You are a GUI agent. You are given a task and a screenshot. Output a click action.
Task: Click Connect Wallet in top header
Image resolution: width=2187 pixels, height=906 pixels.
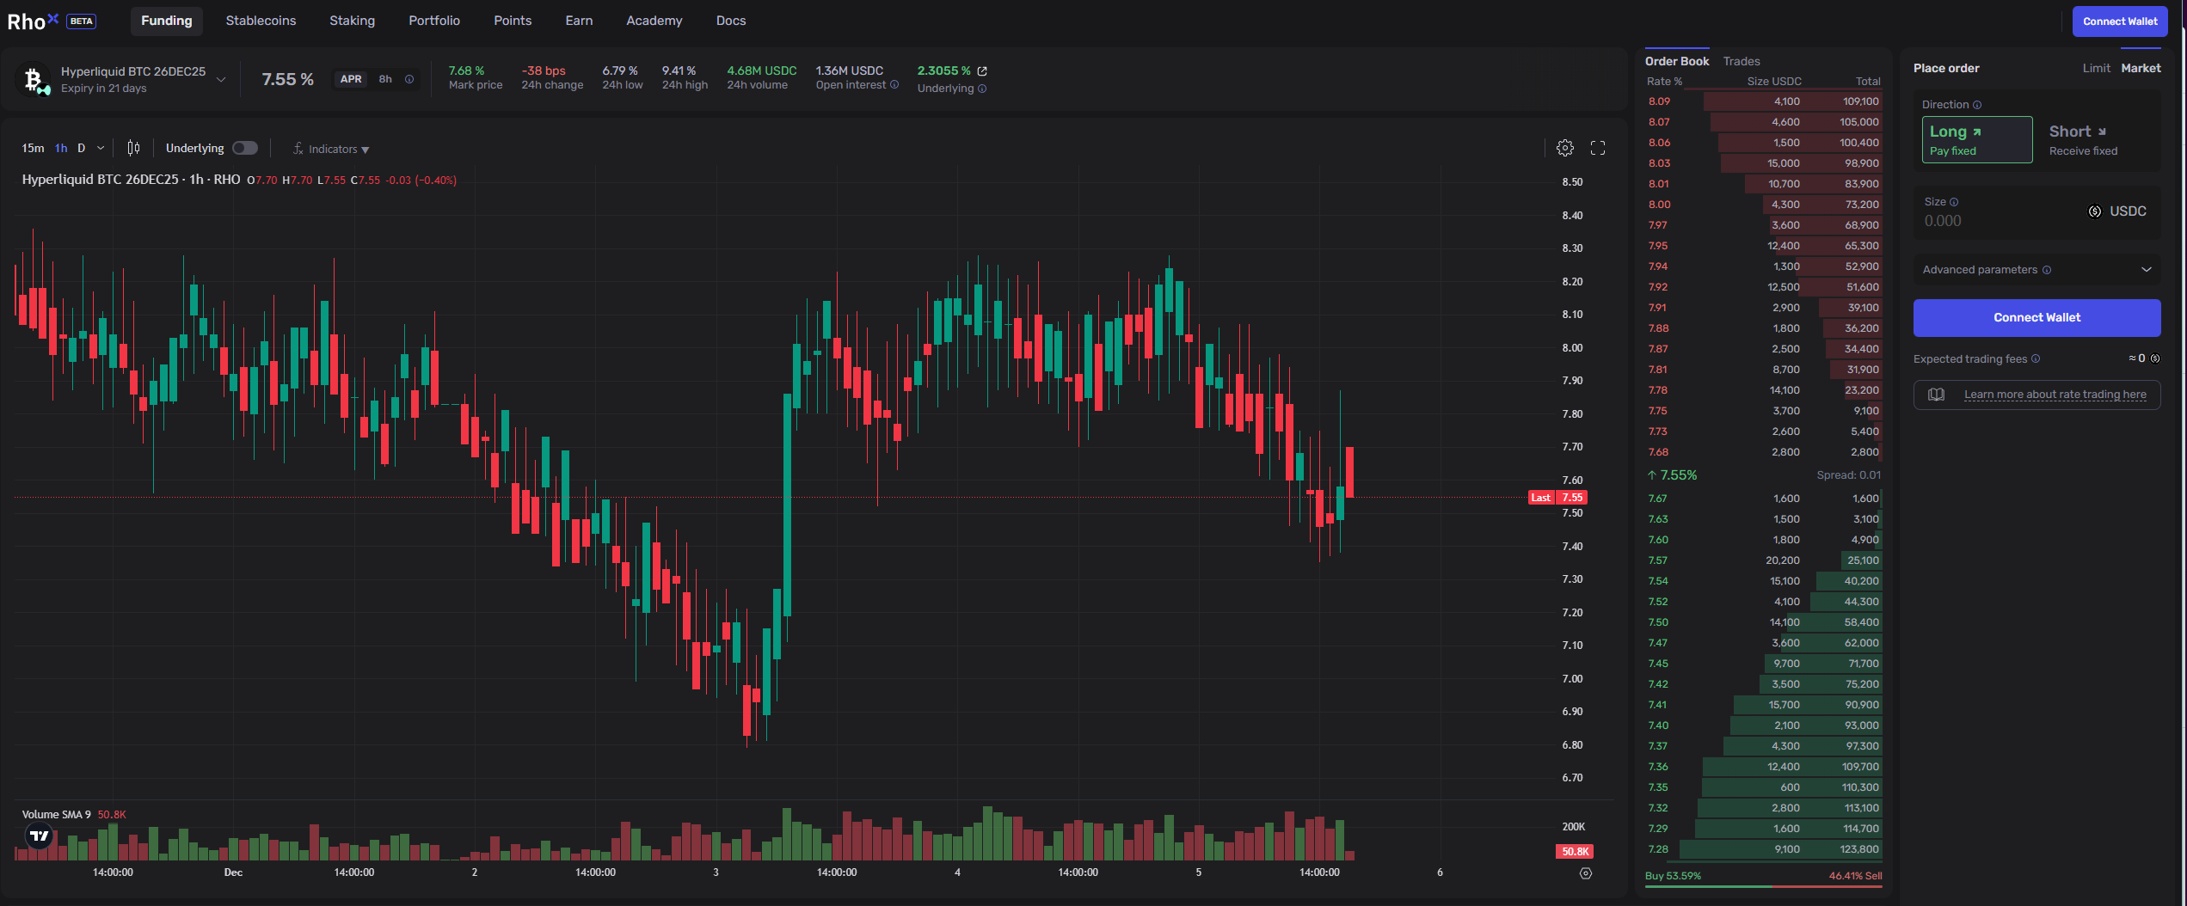[x=2120, y=21]
